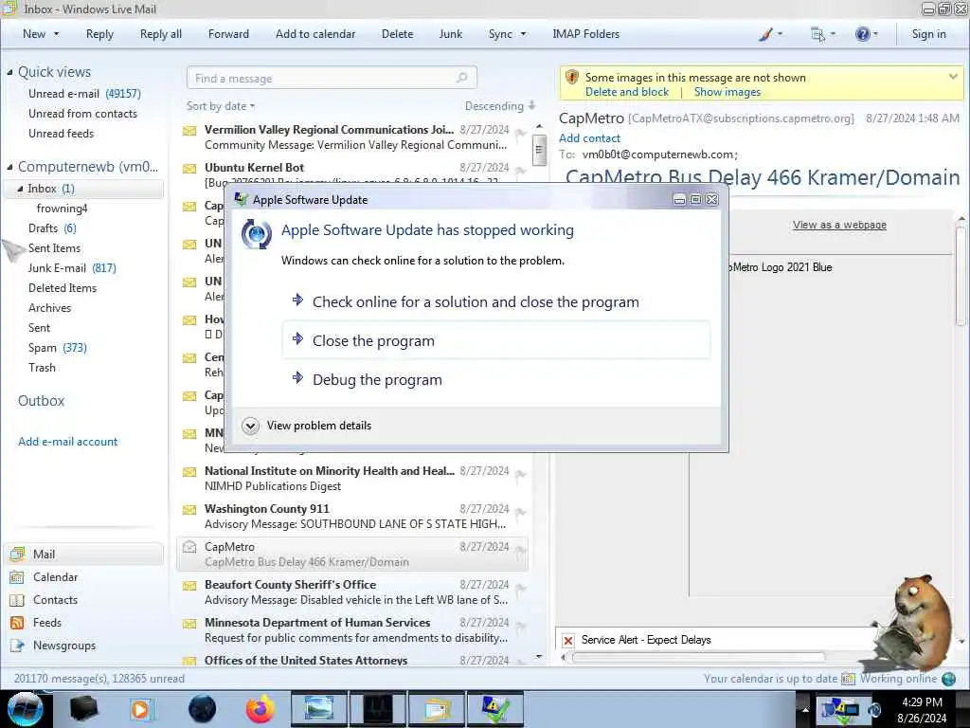
Task: Click Add to calendar
Action: tap(315, 34)
